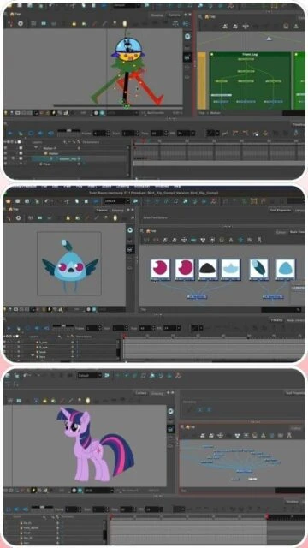Select the Walker_Peg layer in the timeline
Image resolution: width=308 pixels, height=548 pixels.
67,158
